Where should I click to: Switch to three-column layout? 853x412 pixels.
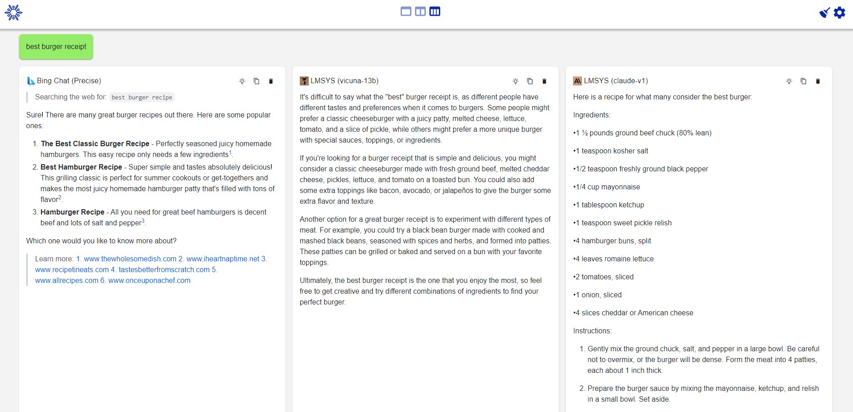(435, 11)
